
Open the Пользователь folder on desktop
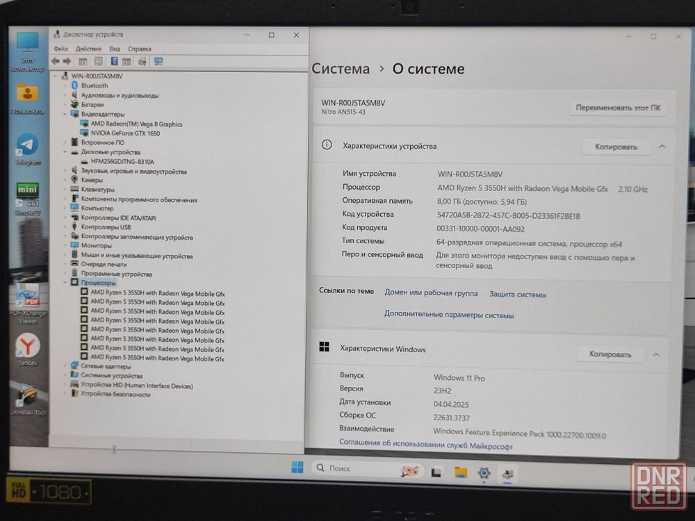pos(28,99)
